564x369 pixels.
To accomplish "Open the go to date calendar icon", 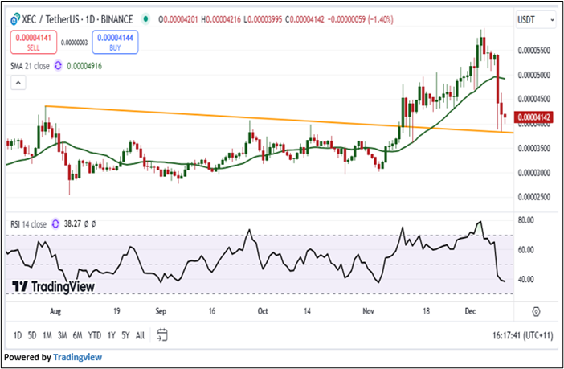I will coord(162,335).
